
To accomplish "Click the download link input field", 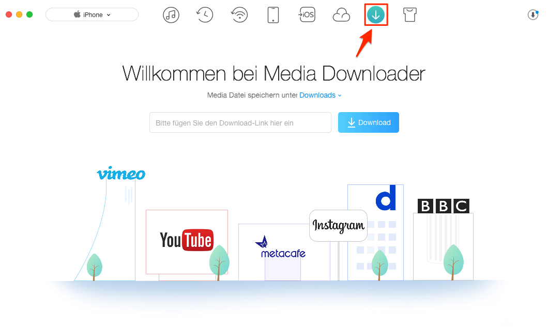I will pyautogui.click(x=240, y=122).
